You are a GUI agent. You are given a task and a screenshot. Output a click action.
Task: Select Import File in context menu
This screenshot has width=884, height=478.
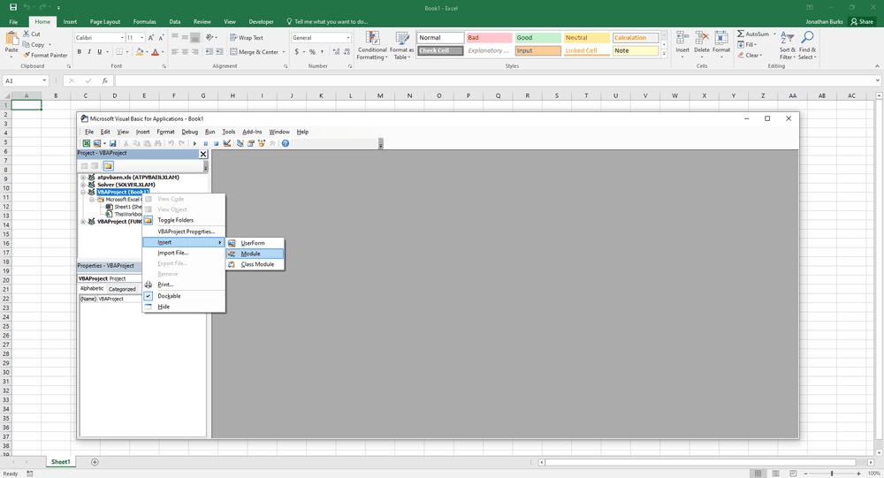click(184, 253)
